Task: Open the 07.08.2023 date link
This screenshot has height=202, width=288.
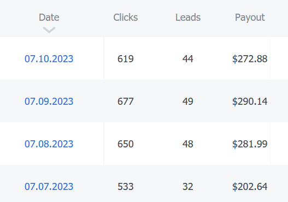Action: tap(49, 144)
